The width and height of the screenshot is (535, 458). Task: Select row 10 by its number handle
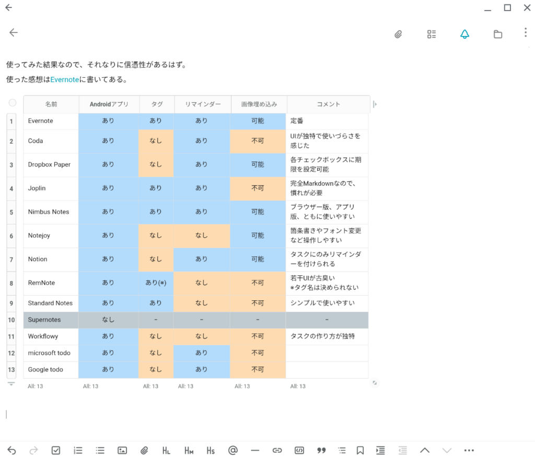click(11, 320)
